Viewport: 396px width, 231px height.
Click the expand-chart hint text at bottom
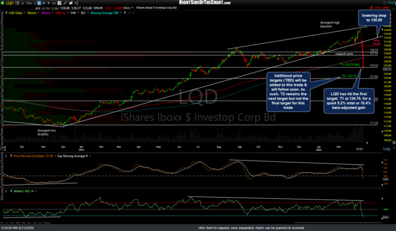coord(251,228)
